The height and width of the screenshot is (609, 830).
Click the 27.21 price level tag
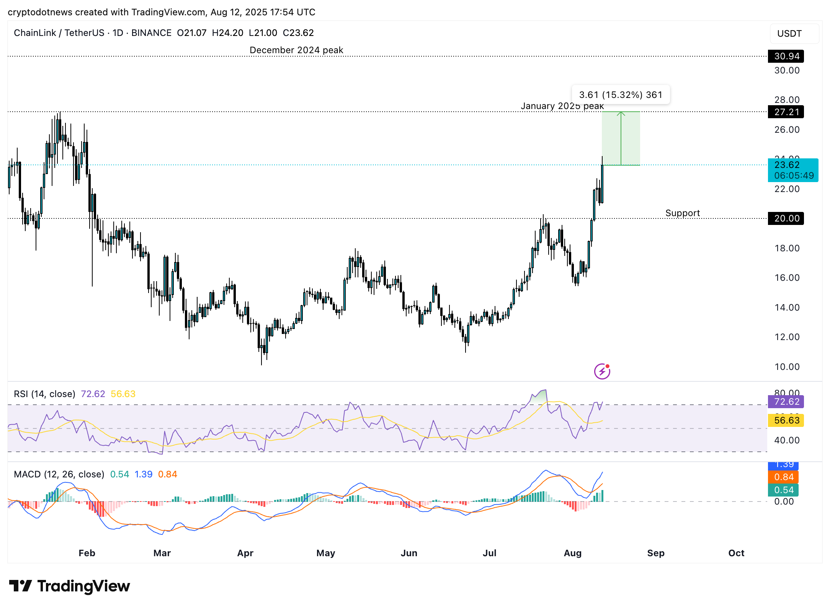pos(786,112)
